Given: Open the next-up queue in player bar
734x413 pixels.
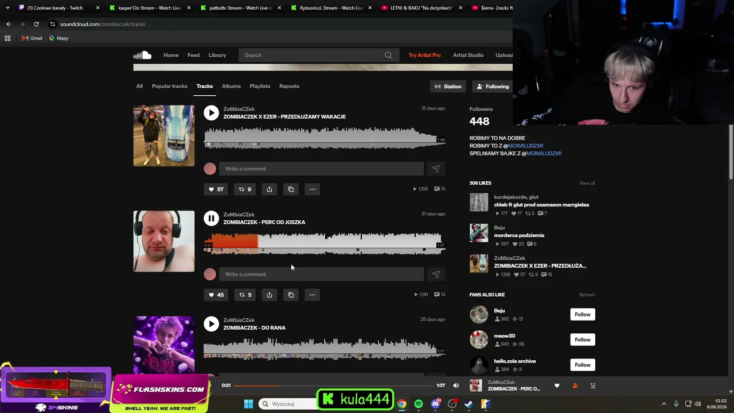Looking at the screenshot, I should click(593, 385).
